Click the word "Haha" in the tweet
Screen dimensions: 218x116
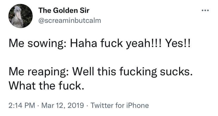point(83,43)
